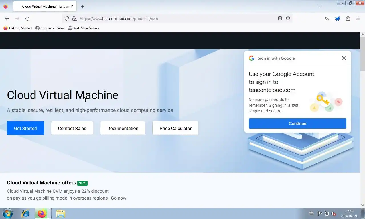Image resolution: width=365 pixels, height=219 pixels.
Task: Open the extensions puzzle icon
Action: (348, 18)
